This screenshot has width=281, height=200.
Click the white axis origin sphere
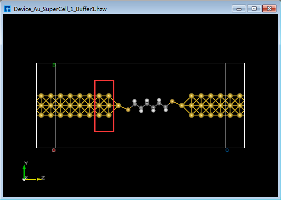pos(24,179)
